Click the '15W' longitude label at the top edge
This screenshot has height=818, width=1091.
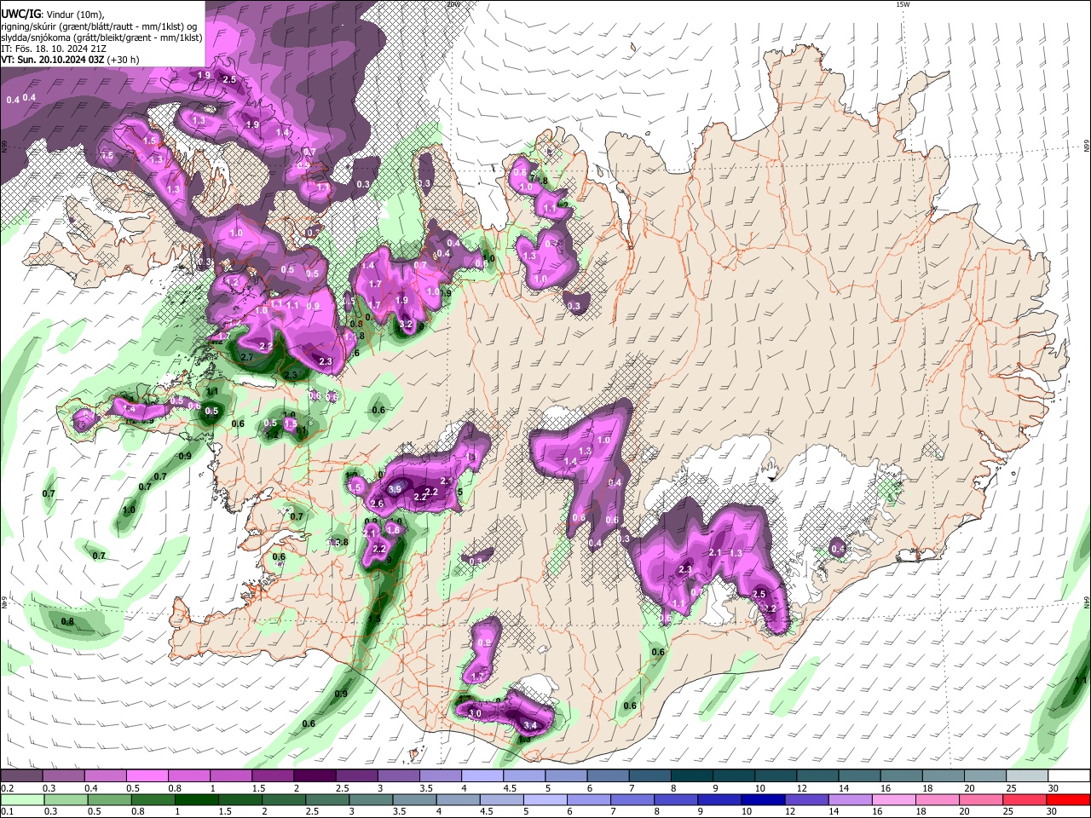pyautogui.click(x=903, y=4)
